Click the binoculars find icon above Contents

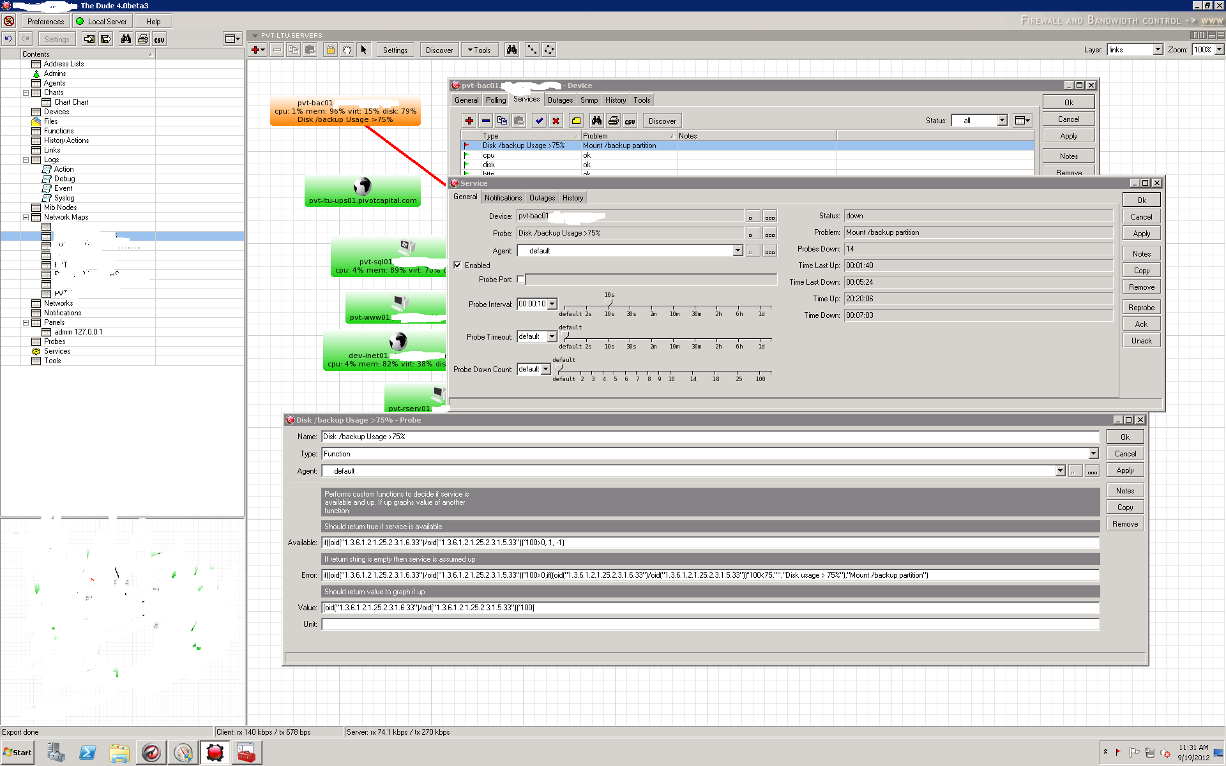point(126,39)
